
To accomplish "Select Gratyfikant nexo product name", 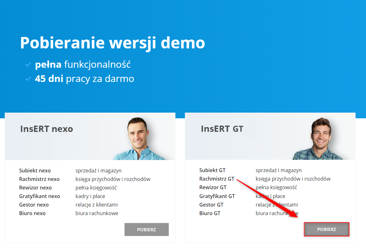I will 40,196.
